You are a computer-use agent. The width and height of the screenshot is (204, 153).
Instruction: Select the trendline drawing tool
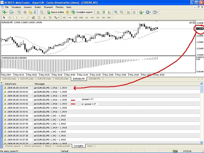click(x=28, y=18)
